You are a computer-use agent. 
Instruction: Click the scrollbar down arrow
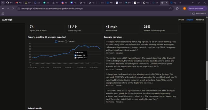coord(207,109)
